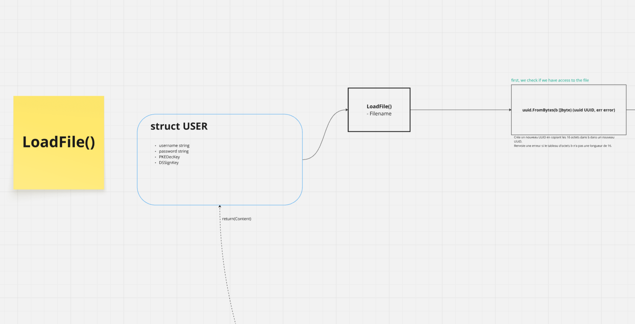Select the 'username string' bullet item
The image size is (635, 324).
pyautogui.click(x=174, y=146)
